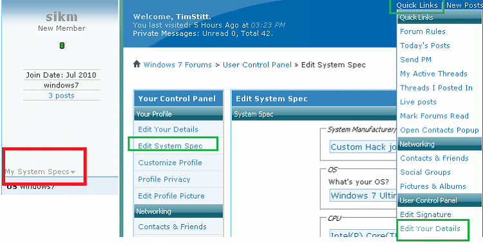Click Mark Forums Read menu entry
Screen dimensions: 483x244
pyautogui.click(x=434, y=116)
